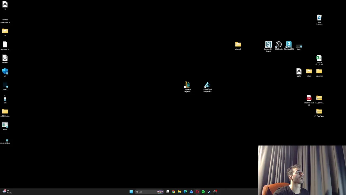Open the Mail app on taskbar
Image resolution: width=346 pixels, height=195 pixels.
191,192
